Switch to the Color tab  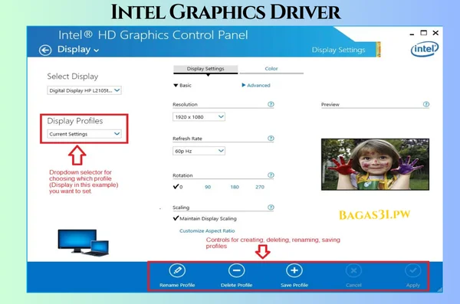[271, 69]
